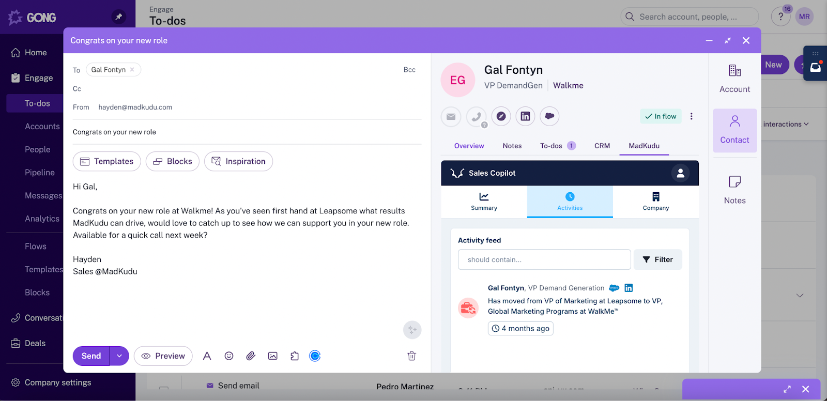
Task: Open the Company tab in Sales Copilot
Action: pos(656,202)
